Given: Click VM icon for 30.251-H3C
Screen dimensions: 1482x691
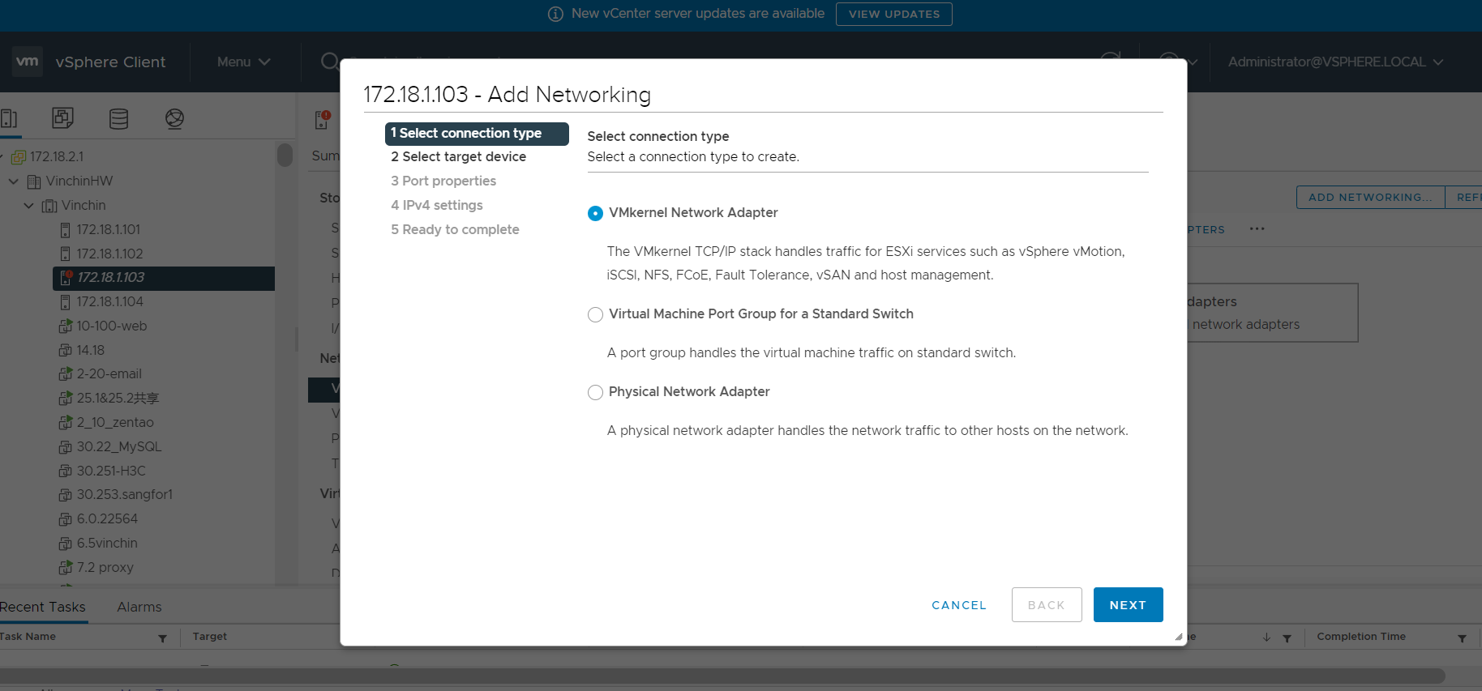Looking at the screenshot, I should [66, 471].
